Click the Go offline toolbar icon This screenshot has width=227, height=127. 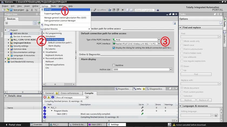point(95,10)
